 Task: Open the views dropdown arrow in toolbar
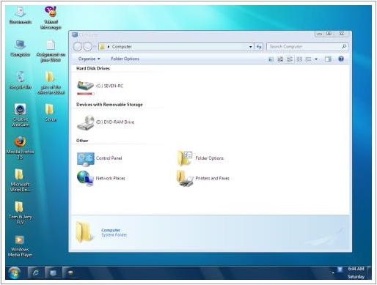[x=316, y=59]
